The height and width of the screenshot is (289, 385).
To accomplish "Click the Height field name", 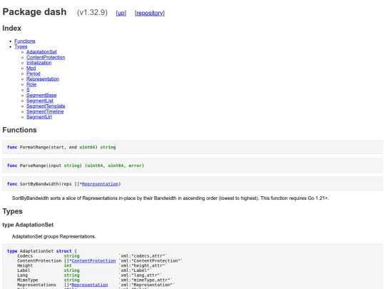I will [x=25, y=265].
